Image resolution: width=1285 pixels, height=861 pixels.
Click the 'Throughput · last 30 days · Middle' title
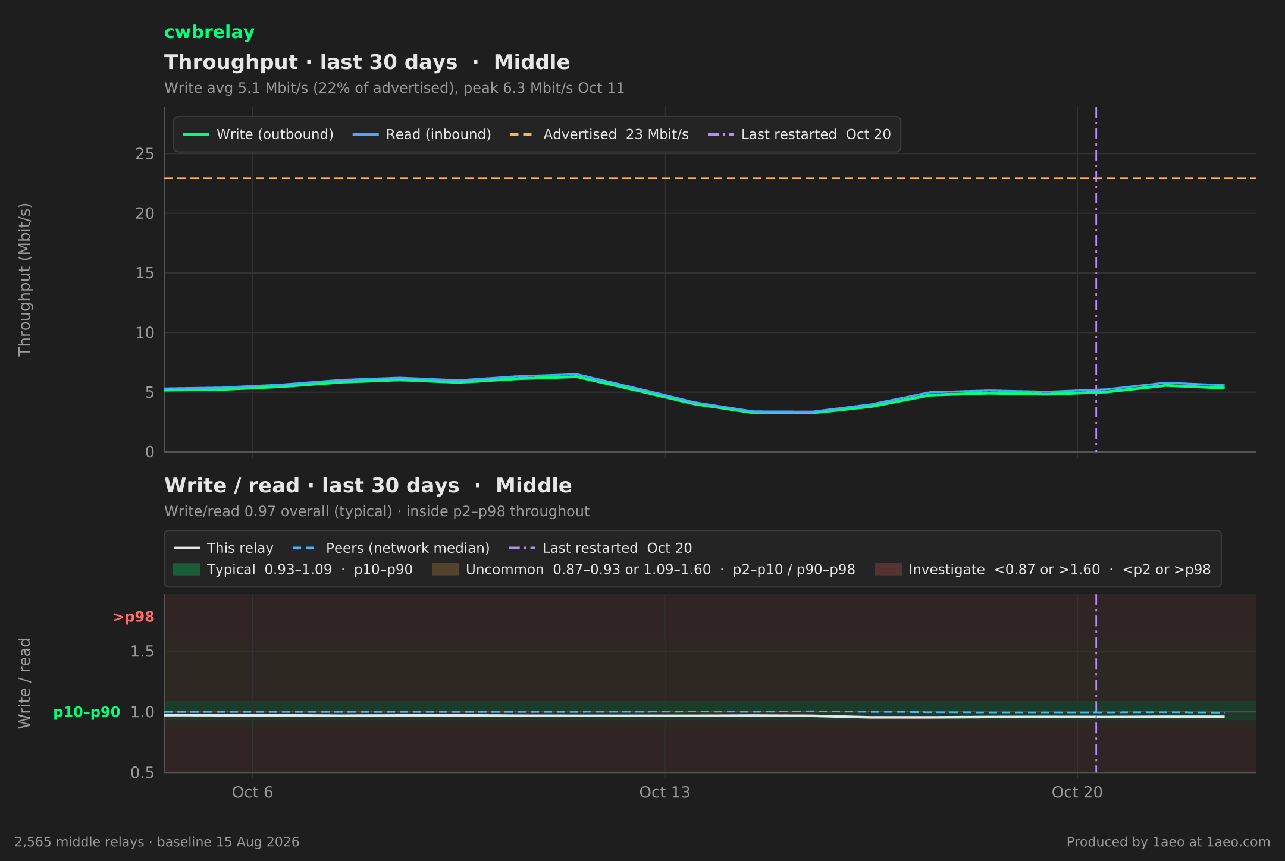(367, 62)
